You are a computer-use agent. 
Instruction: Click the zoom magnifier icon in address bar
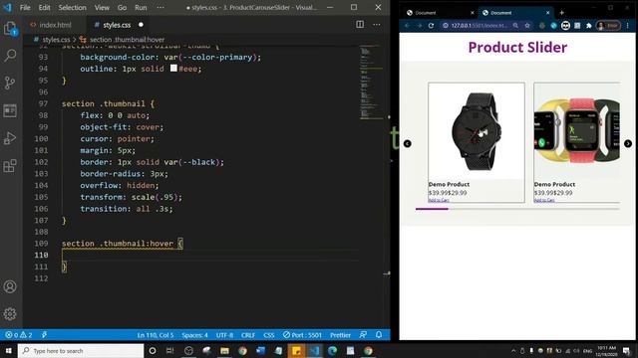click(515, 26)
